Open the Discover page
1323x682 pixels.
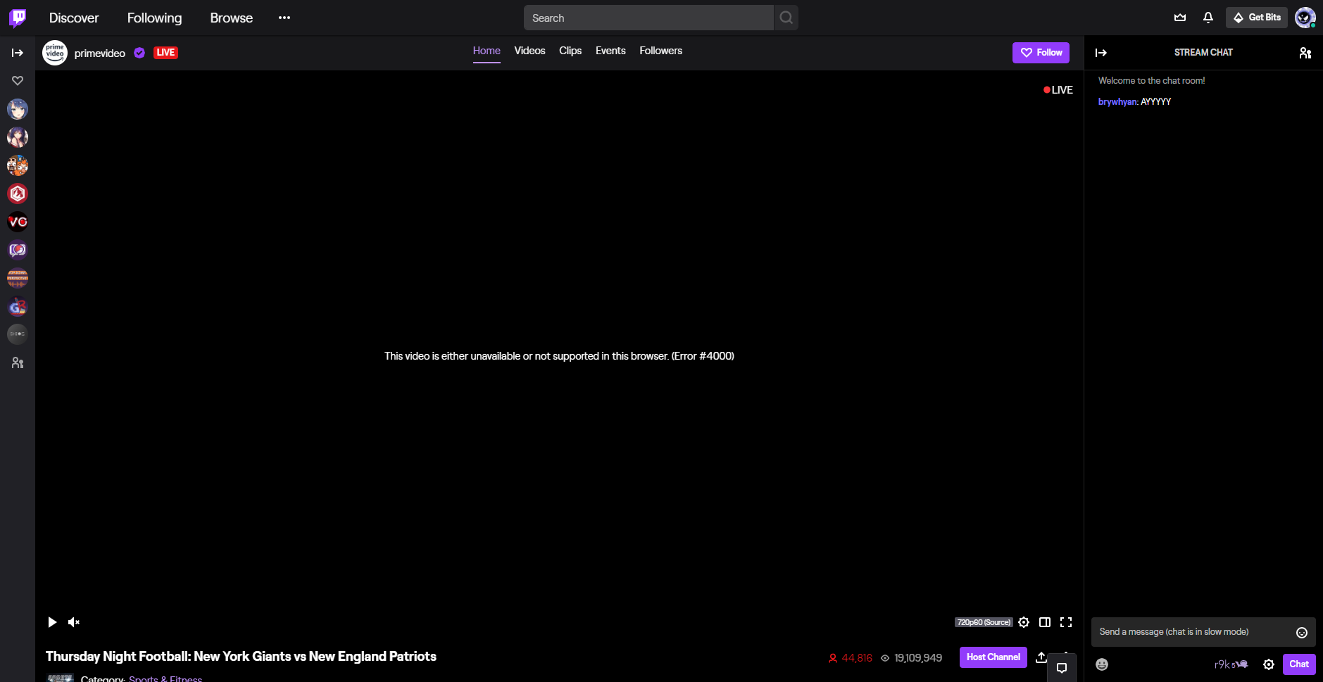tap(74, 18)
